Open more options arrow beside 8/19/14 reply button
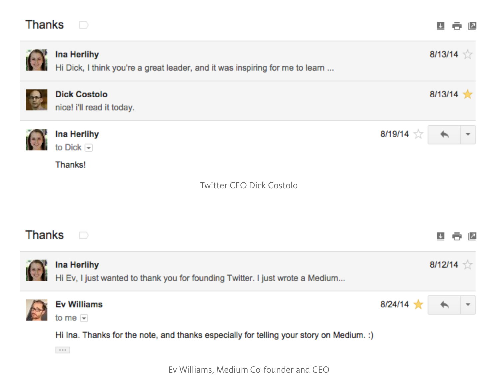Screen dimensions: 497x386 (x=468, y=135)
